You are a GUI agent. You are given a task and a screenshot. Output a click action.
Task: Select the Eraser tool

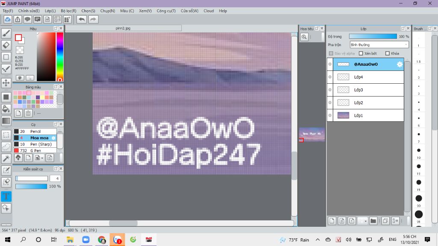[x=6, y=45]
